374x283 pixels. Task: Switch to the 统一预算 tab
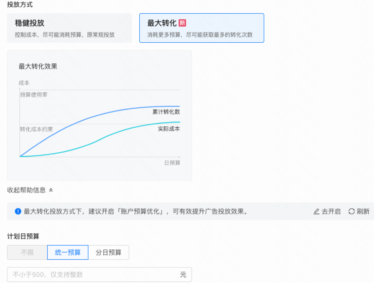(x=67, y=252)
